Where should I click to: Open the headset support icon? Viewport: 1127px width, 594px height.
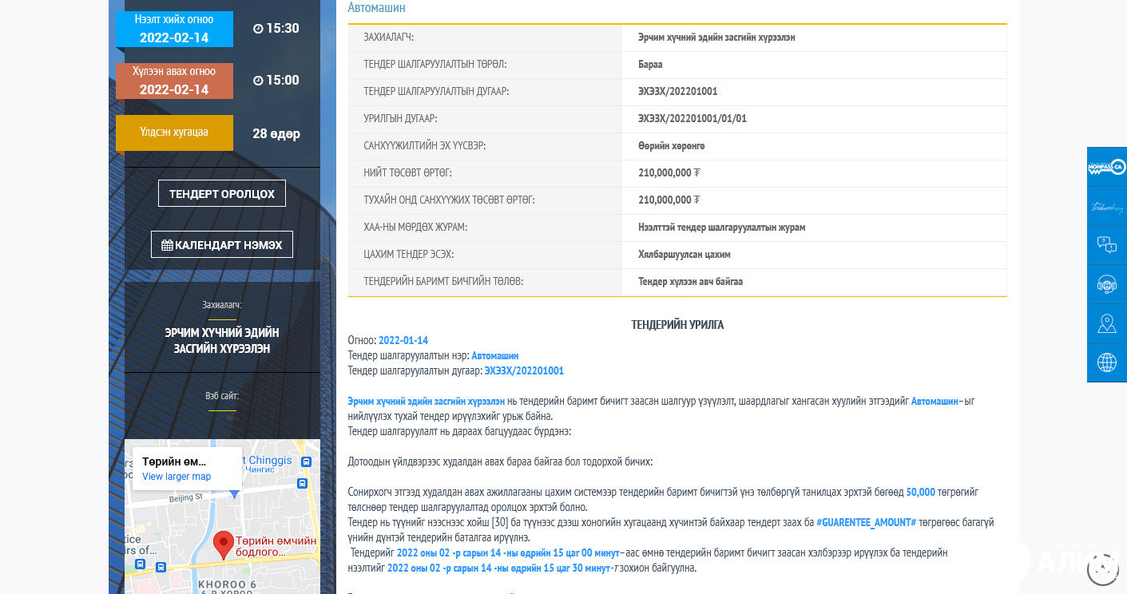pyautogui.click(x=1107, y=284)
